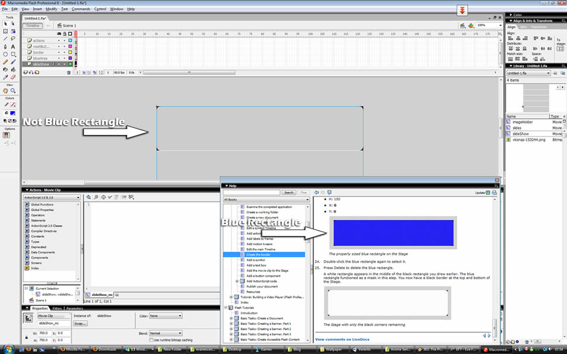Click the Add script item icon in Actions

coord(89,197)
